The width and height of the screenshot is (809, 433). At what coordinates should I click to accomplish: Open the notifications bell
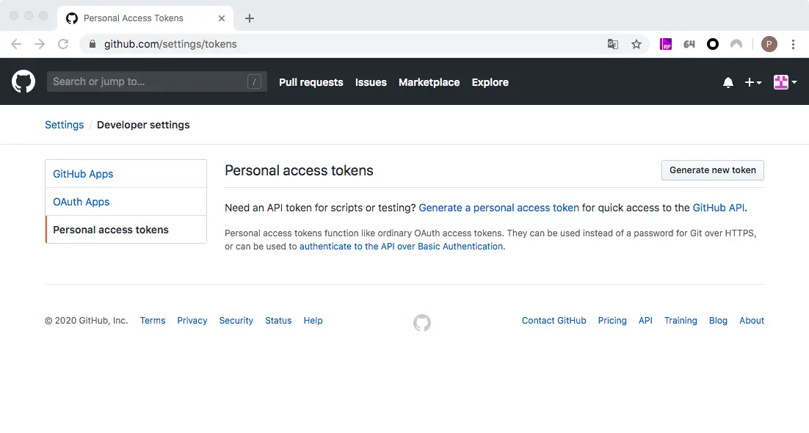click(x=728, y=82)
